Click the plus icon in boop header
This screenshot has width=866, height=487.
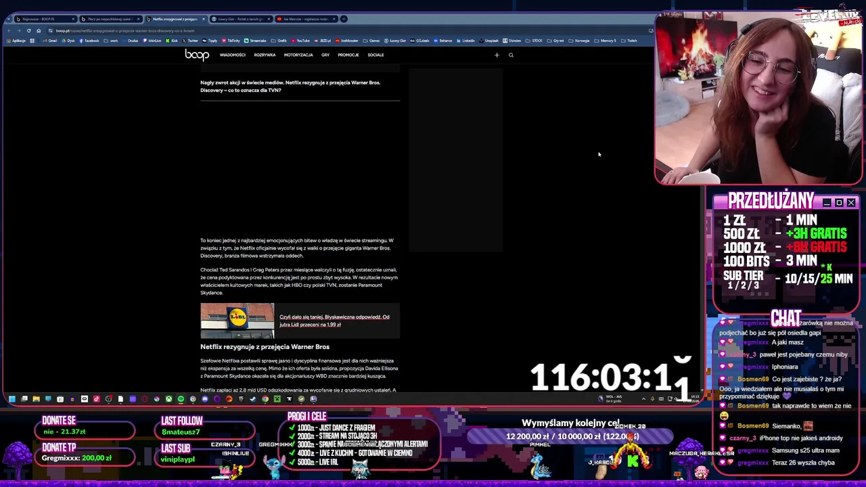[x=497, y=55]
